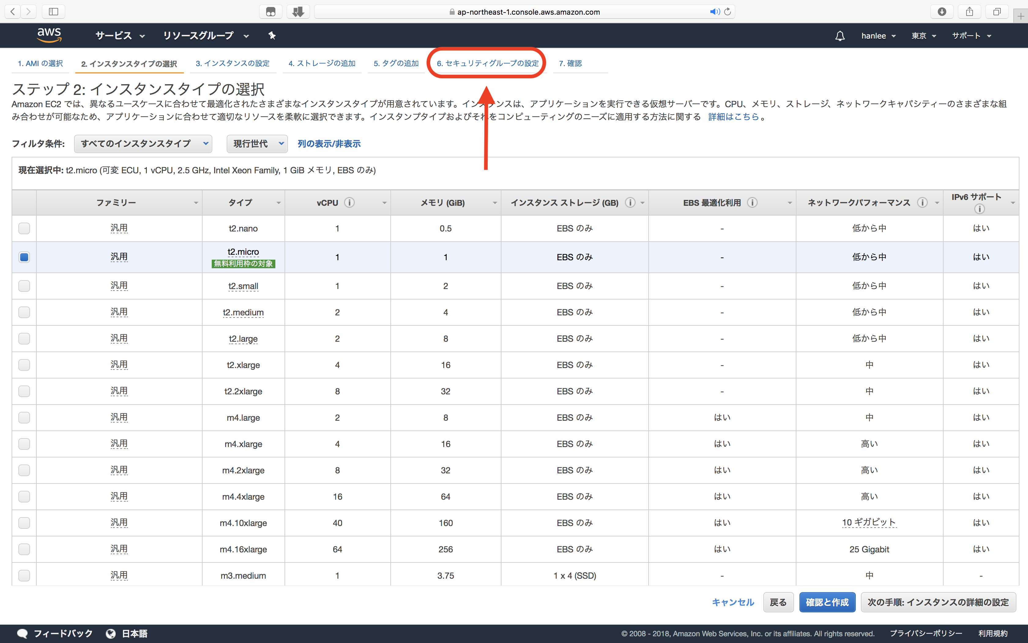The height and width of the screenshot is (643, 1028).
Task: Go to step 1. AMI の選択 tab
Action: (x=40, y=63)
